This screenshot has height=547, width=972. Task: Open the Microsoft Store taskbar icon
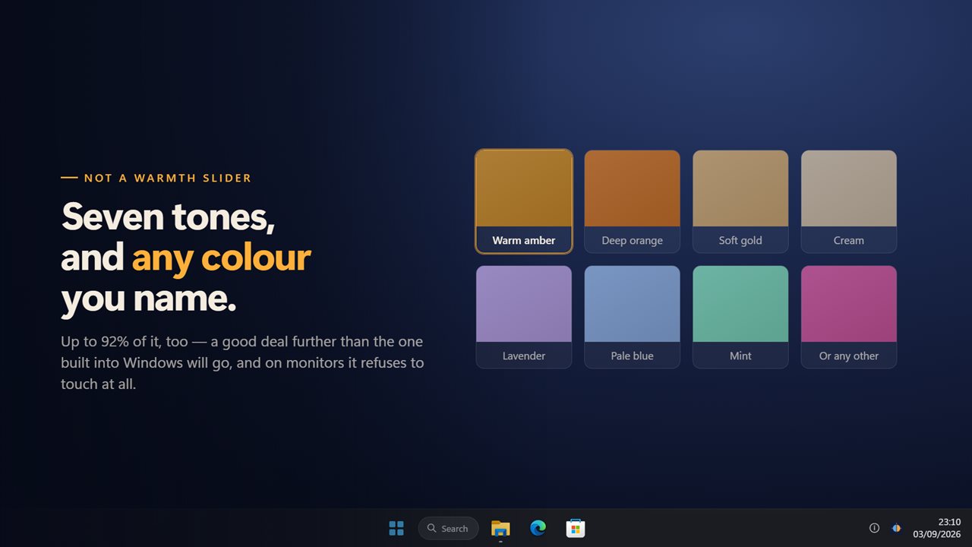point(576,528)
